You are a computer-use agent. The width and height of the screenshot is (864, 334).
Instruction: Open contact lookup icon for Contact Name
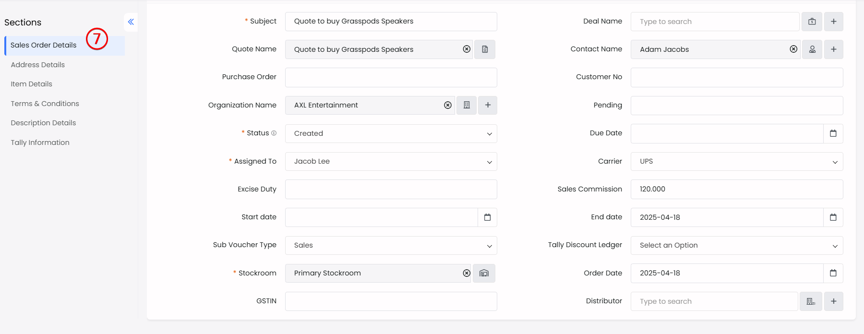[x=812, y=49]
